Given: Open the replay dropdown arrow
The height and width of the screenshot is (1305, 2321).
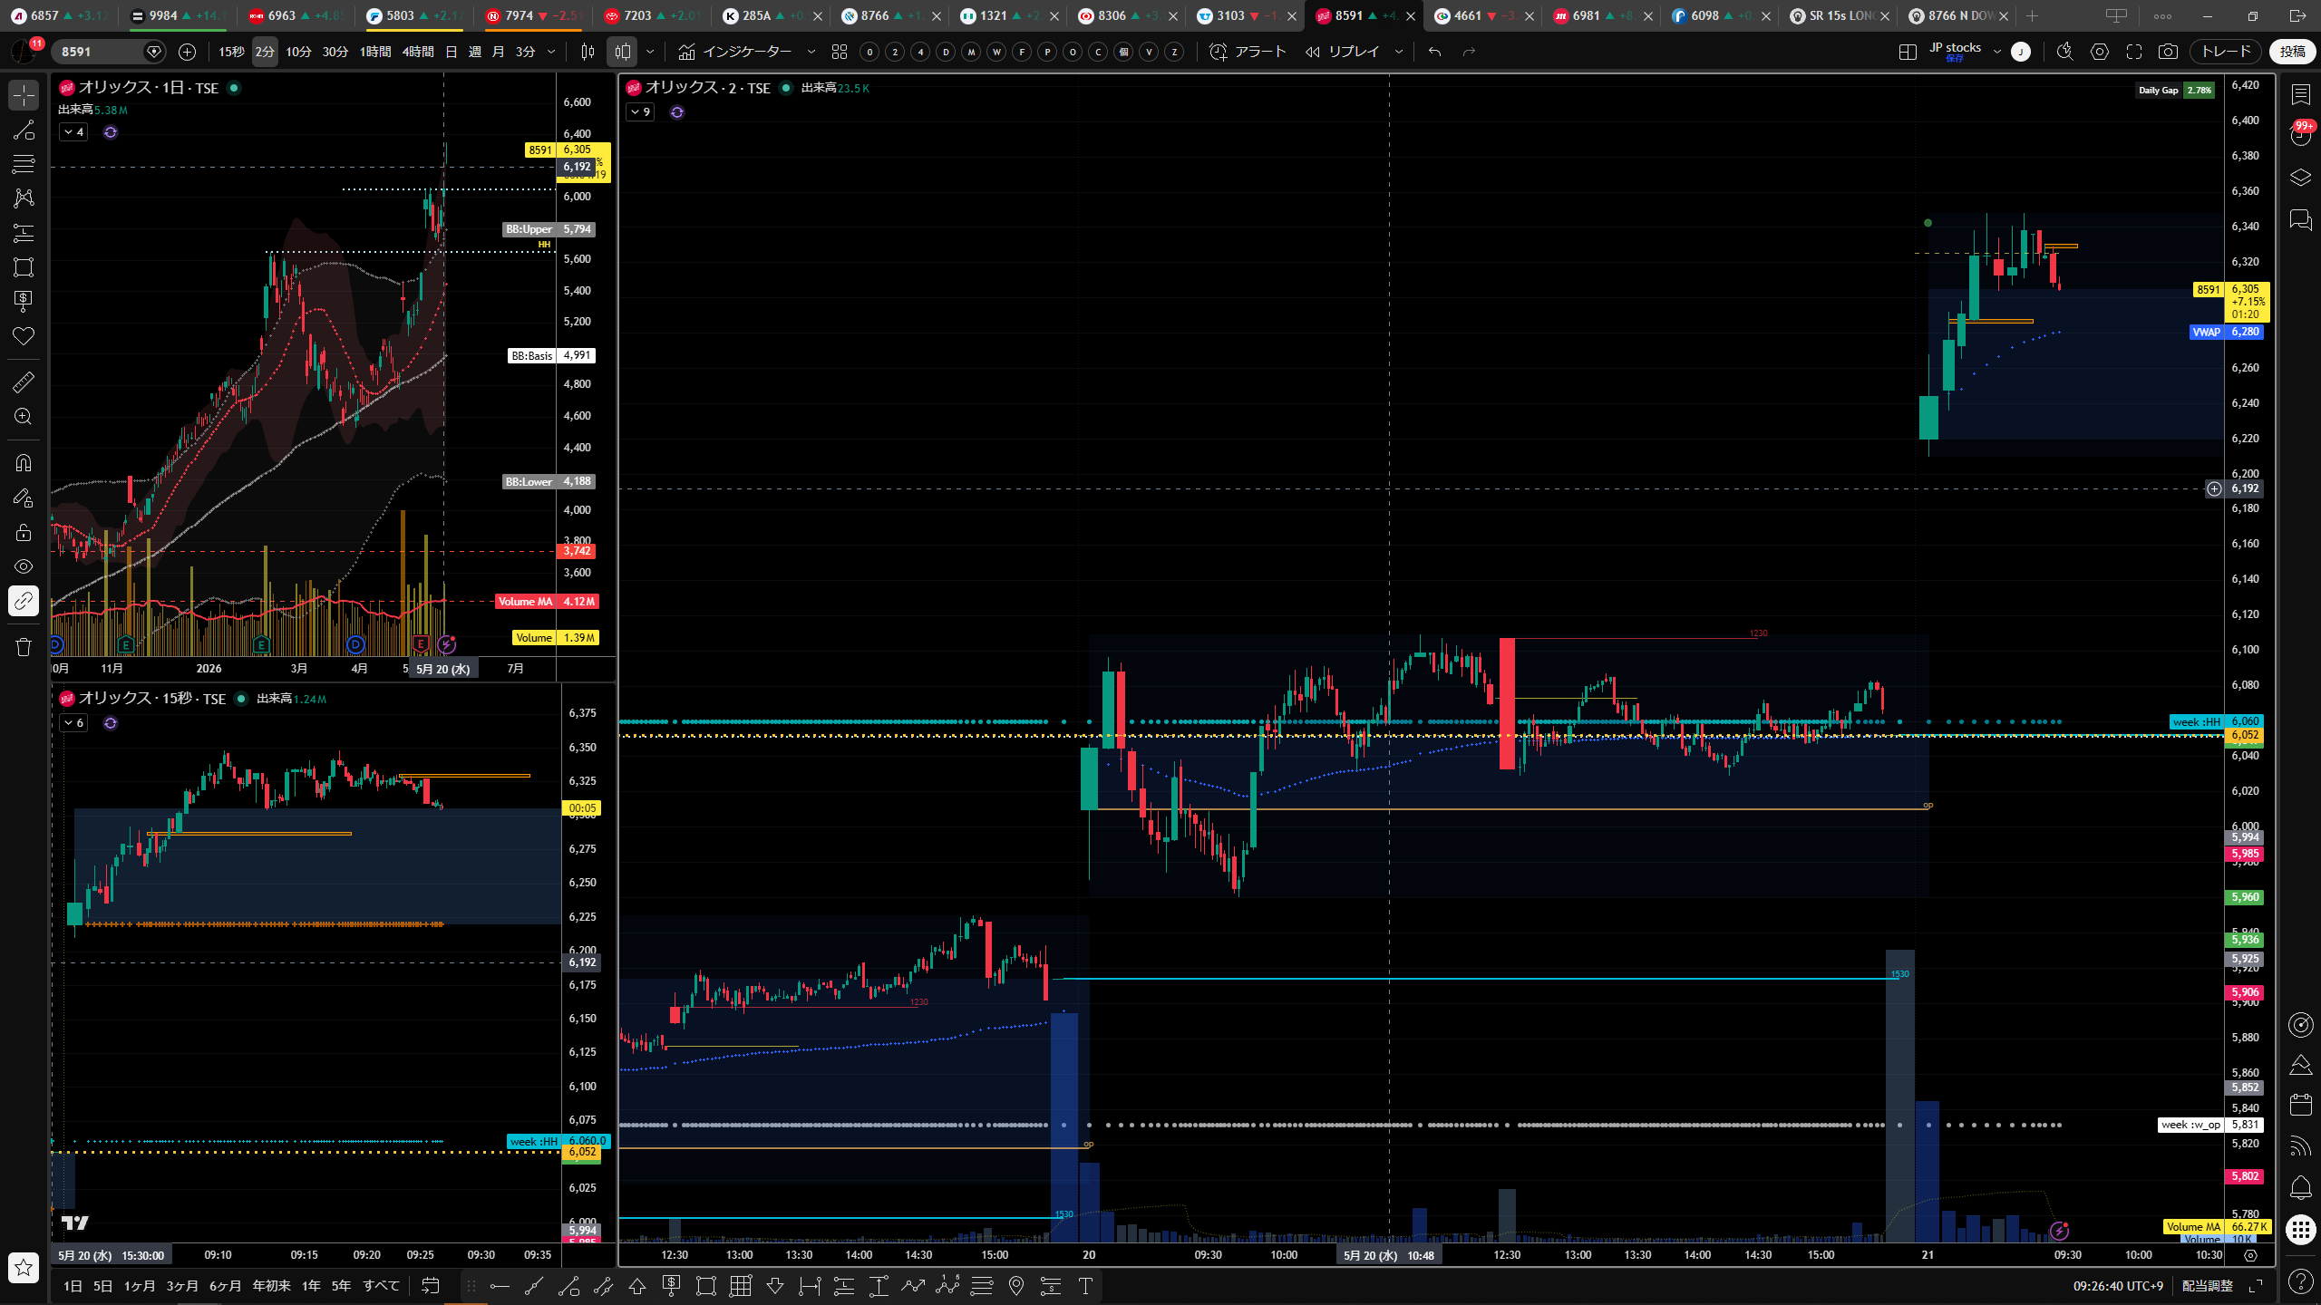Looking at the screenshot, I should pyautogui.click(x=1398, y=52).
